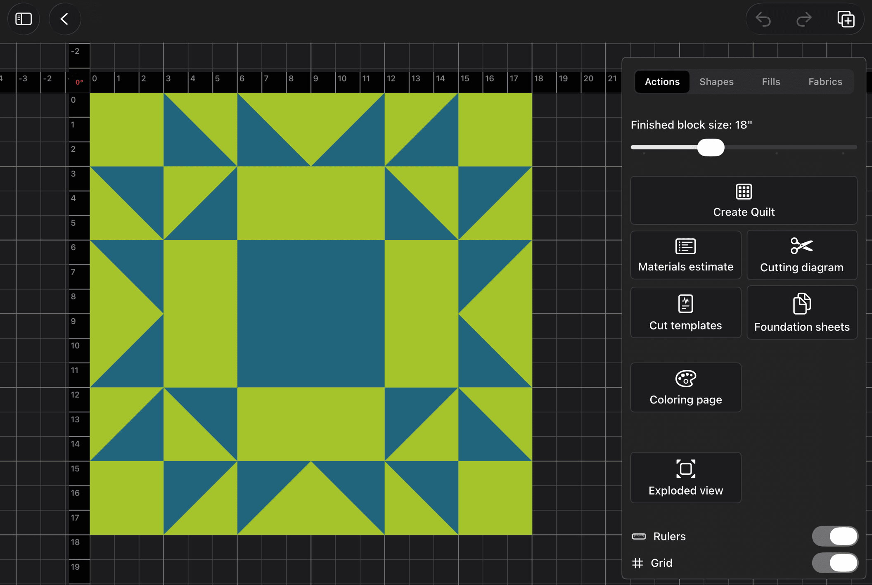This screenshot has width=872, height=585.
Task: Select the bottom-right green corner square
Action: [x=495, y=498]
